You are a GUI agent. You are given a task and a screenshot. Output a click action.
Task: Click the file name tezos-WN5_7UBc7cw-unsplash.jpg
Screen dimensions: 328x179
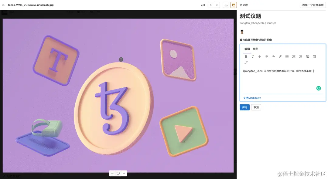tap(31, 5)
